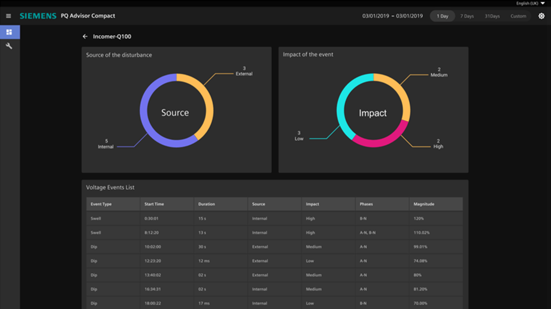Choose the Custom date range option
Image resolution: width=551 pixels, height=309 pixels.
click(518, 16)
